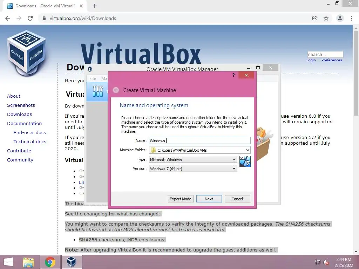Close the Downloads browser tab
Image resolution: width=359 pixels, height=269 pixels.
(x=81, y=6)
